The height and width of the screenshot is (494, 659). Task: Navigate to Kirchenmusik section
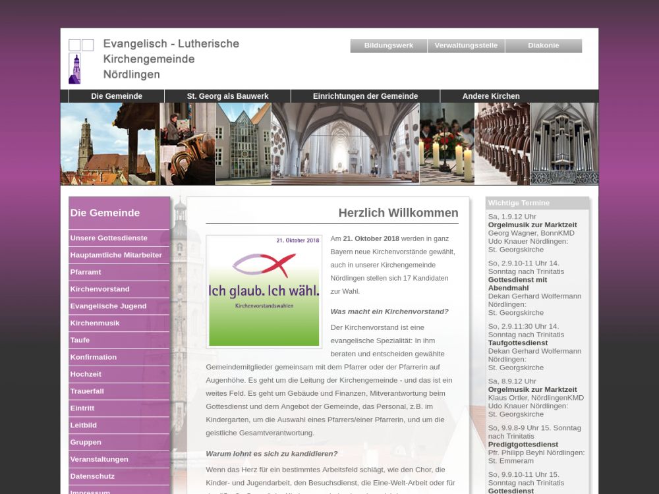[x=95, y=323]
